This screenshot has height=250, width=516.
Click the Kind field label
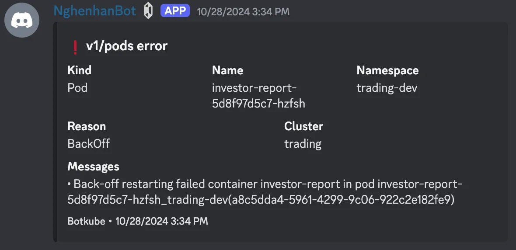[79, 70]
